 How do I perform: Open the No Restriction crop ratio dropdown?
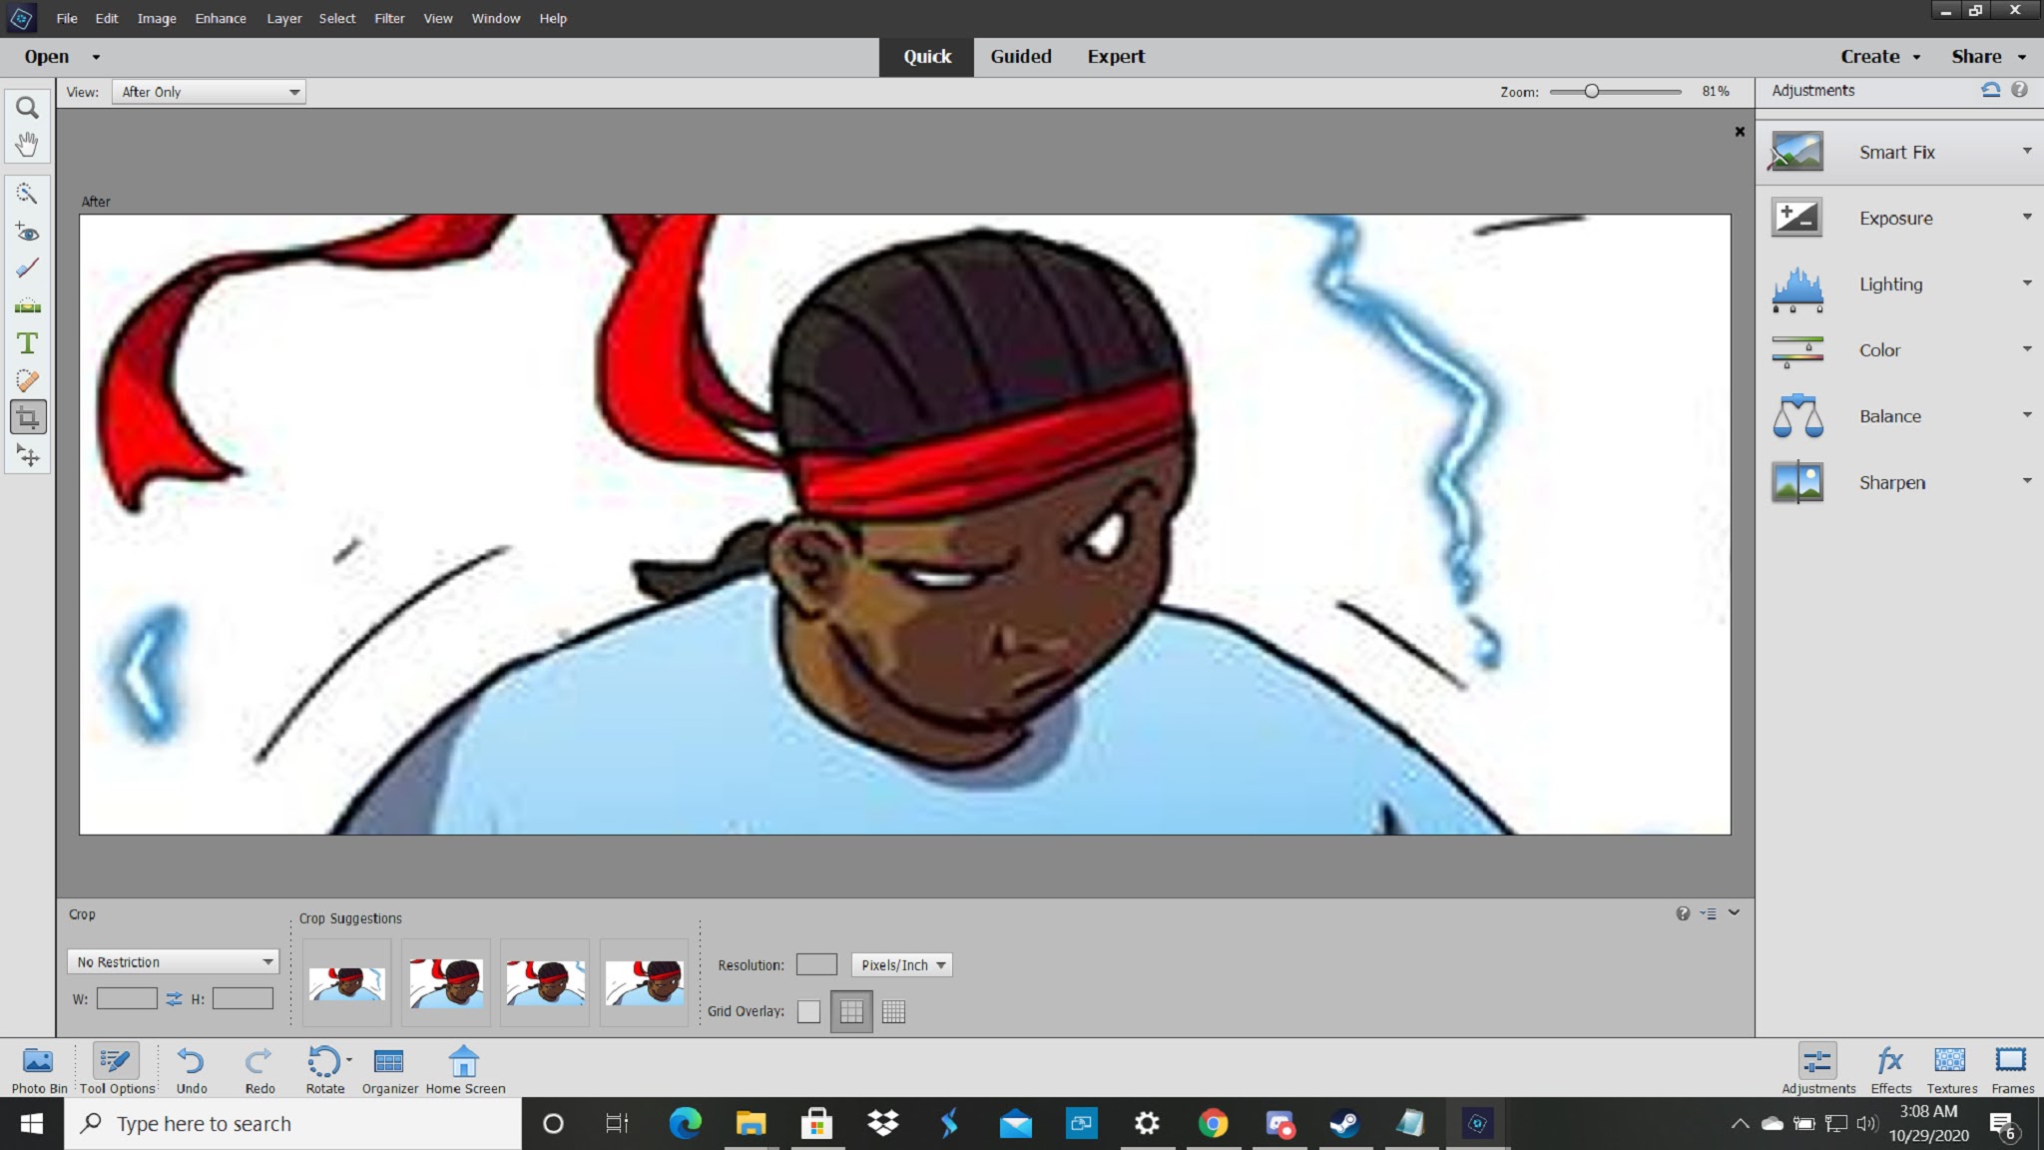click(174, 961)
